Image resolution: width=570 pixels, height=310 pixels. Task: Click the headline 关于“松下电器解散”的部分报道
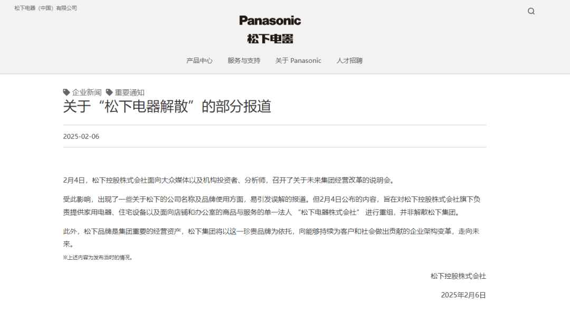coord(167,107)
